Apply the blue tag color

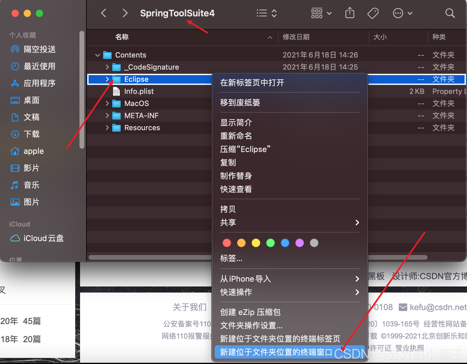pos(285,243)
